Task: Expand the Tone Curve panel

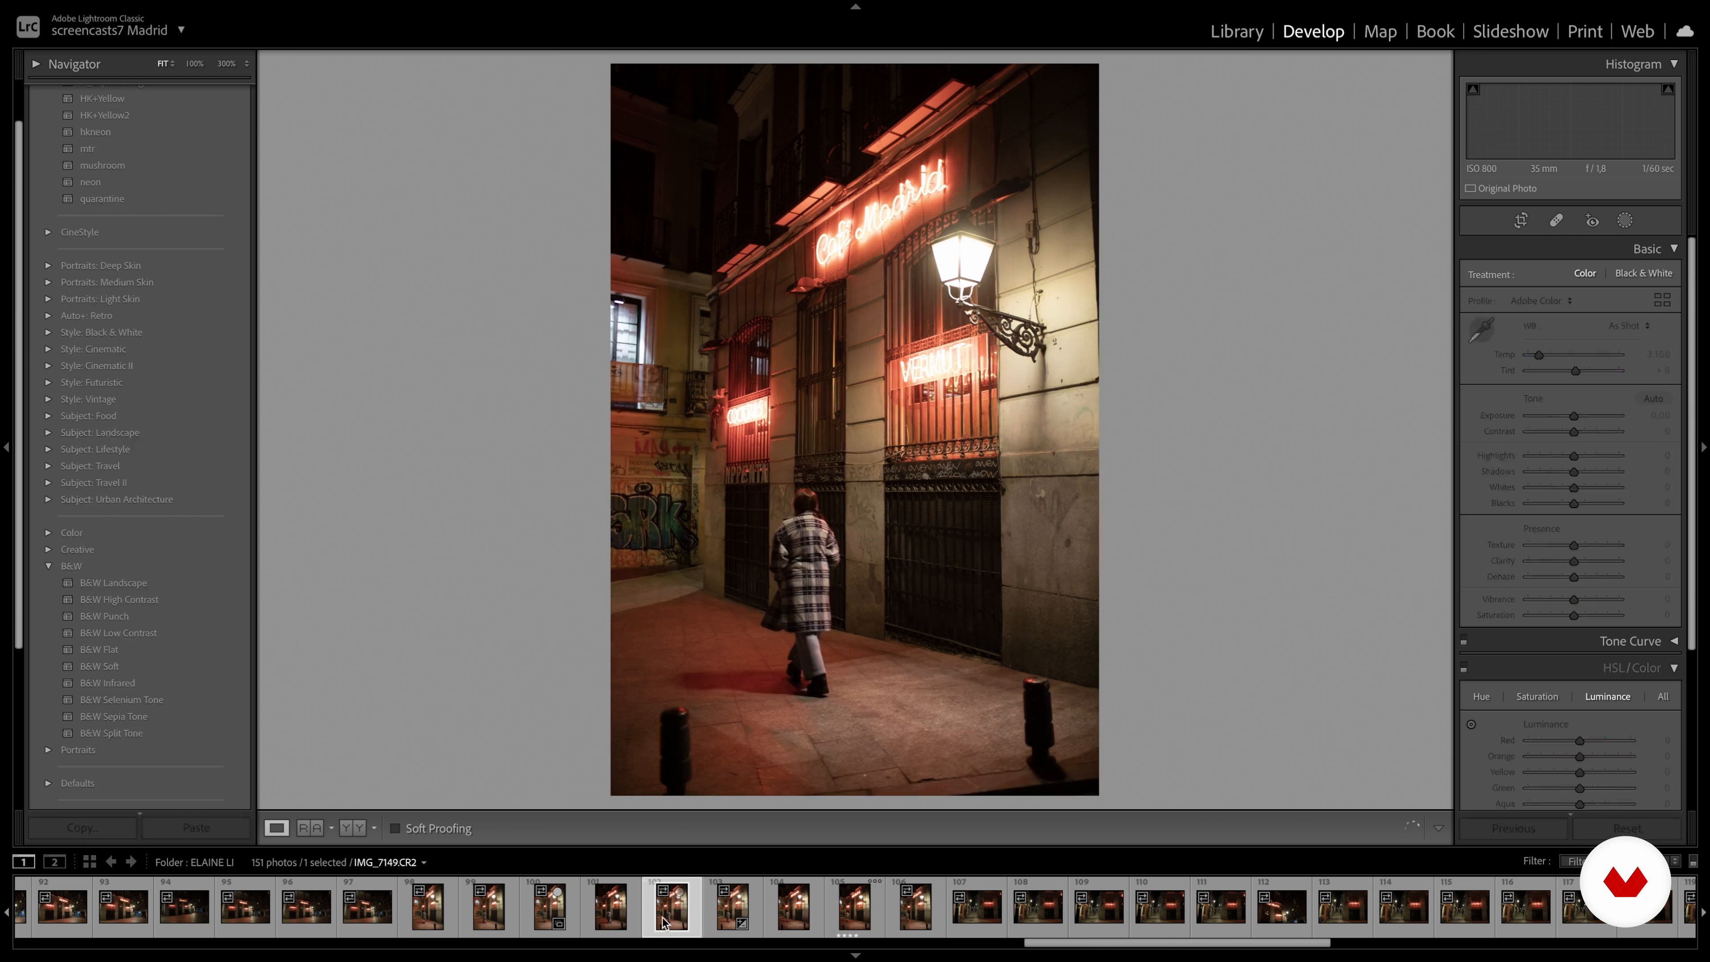Action: pos(1674,641)
